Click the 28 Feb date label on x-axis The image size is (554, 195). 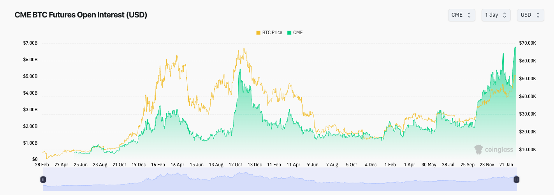(x=42, y=165)
